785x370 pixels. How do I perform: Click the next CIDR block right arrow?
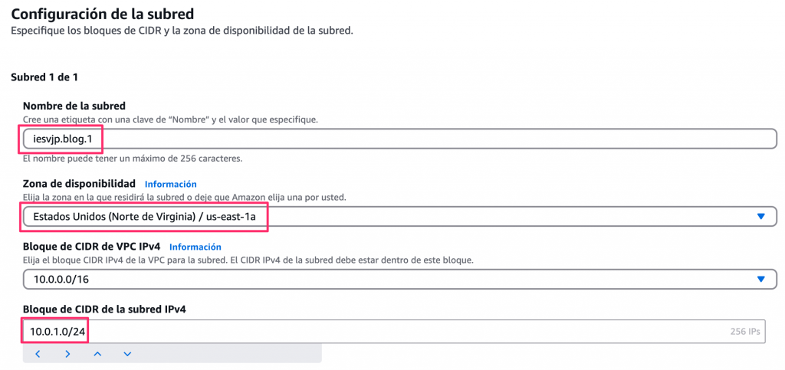(67, 354)
